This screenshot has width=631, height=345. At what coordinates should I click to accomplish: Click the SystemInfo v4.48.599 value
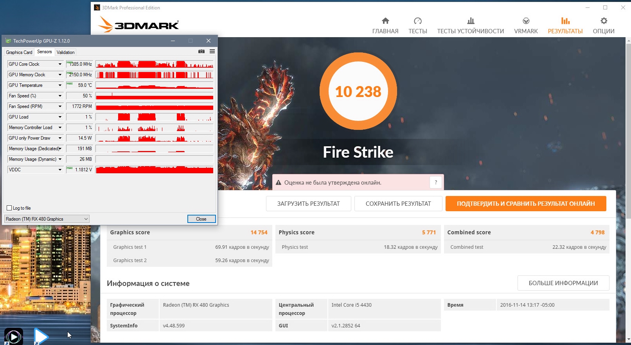coord(174,326)
